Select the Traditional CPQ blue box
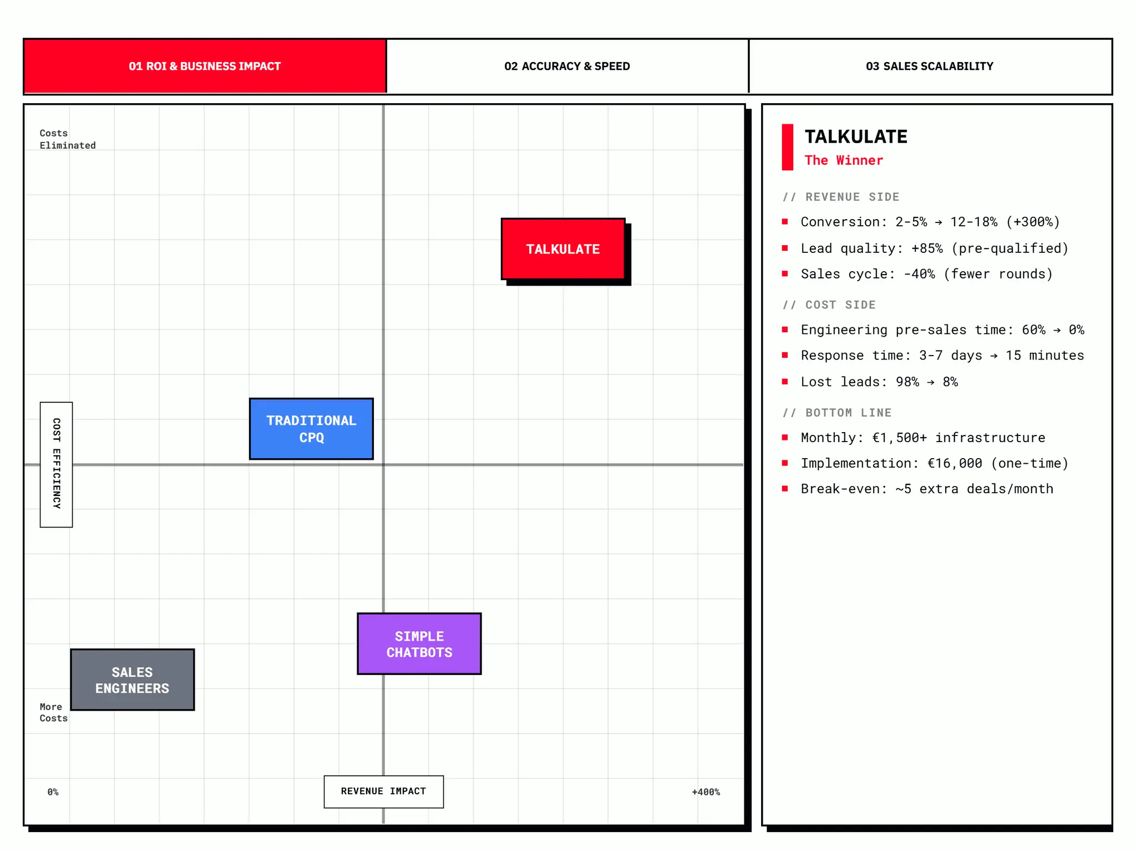This screenshot has height=852, width=1136. 311,429
